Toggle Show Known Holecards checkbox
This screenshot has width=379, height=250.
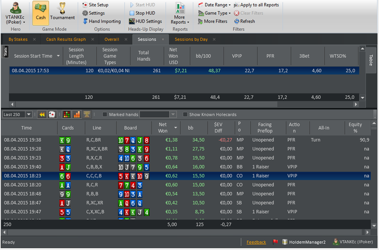tap(185, 115)
